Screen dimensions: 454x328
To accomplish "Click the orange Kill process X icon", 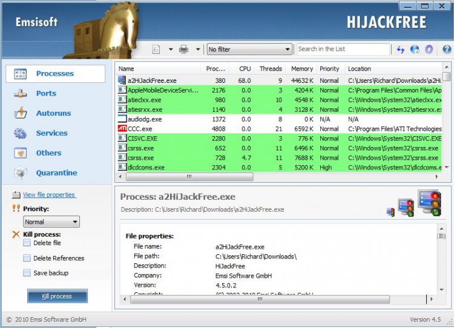I will (x=16, y=234).
